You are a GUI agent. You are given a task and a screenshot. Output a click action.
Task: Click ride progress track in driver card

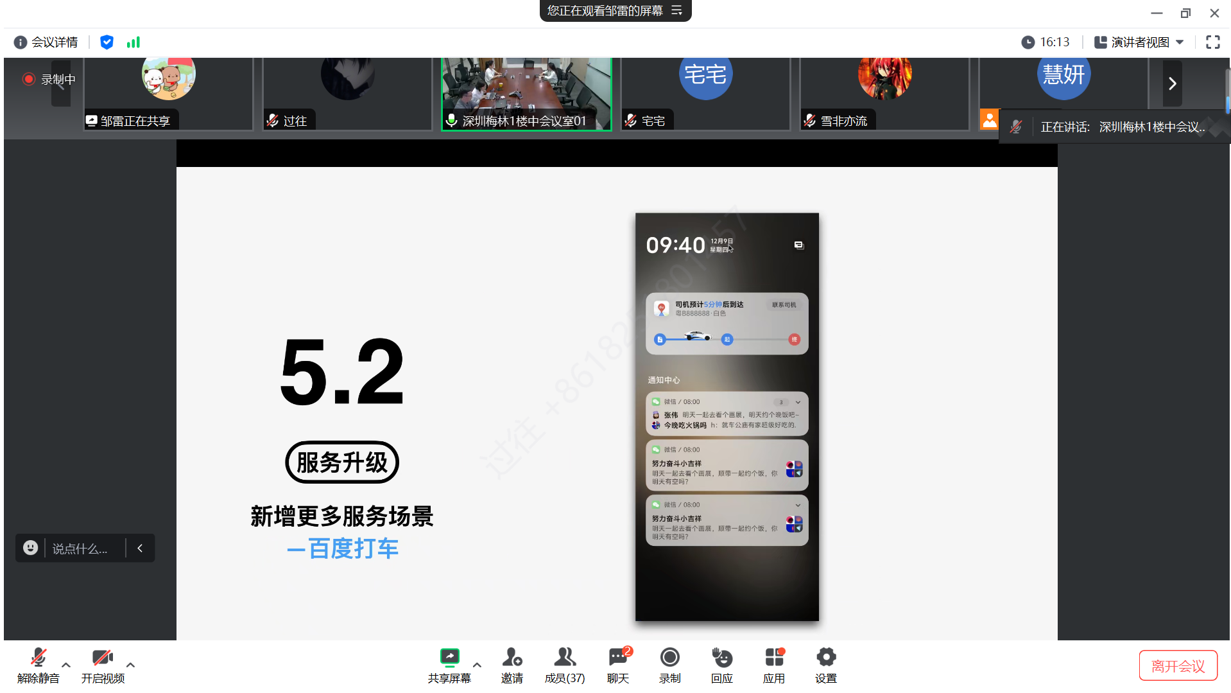click(727, 339)
